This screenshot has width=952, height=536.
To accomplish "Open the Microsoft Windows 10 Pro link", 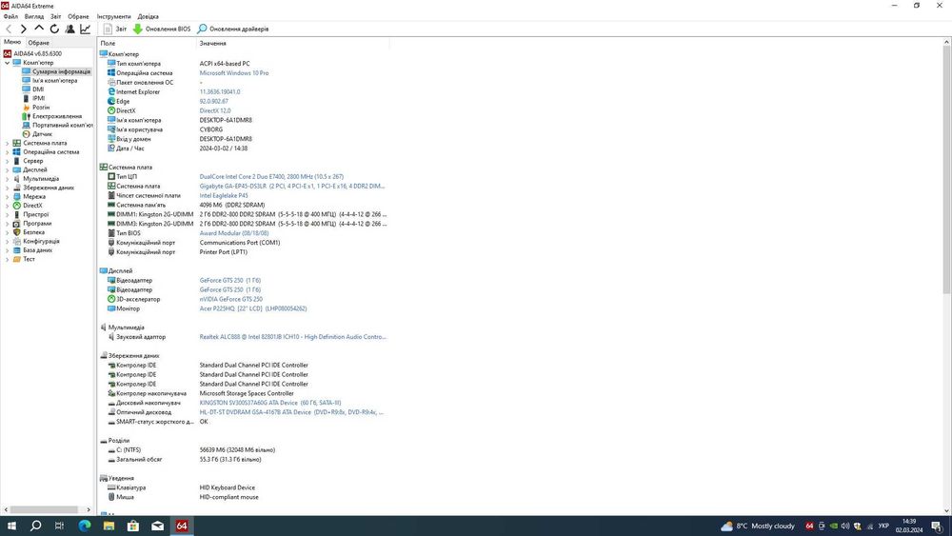I will pos(234,73).
